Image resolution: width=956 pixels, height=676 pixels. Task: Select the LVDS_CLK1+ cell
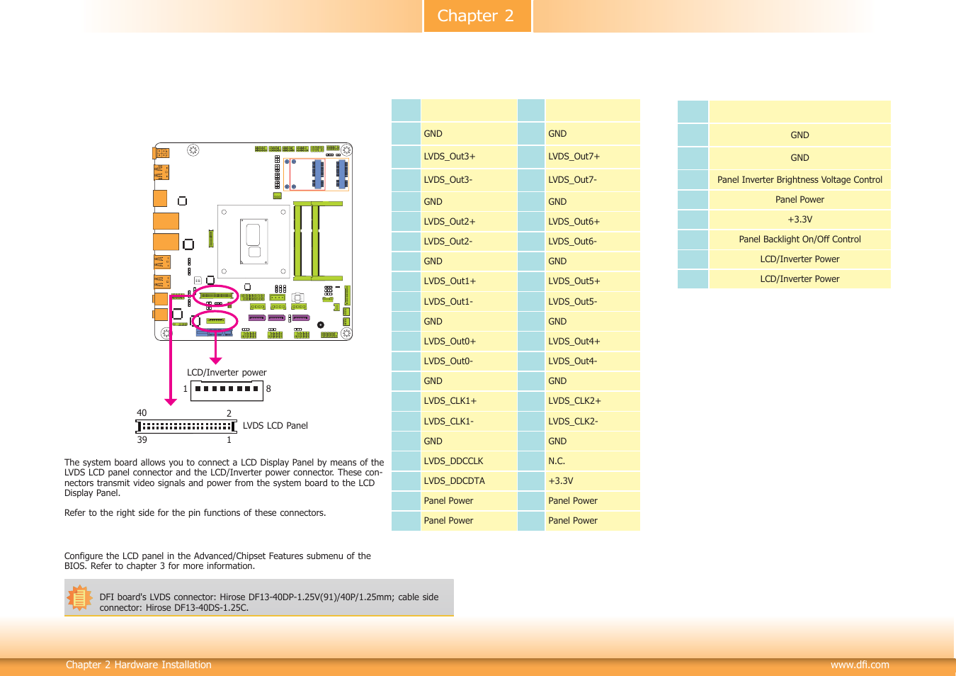click(x=469, y=401)
